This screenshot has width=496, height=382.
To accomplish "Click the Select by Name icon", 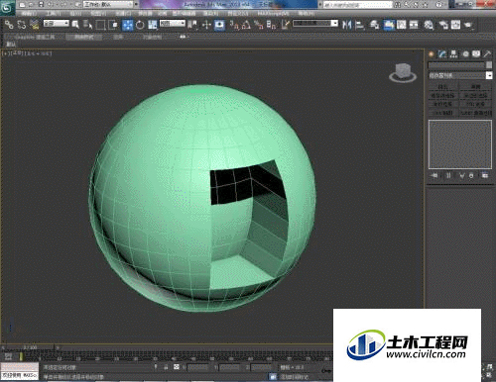I will pos(75,25).
